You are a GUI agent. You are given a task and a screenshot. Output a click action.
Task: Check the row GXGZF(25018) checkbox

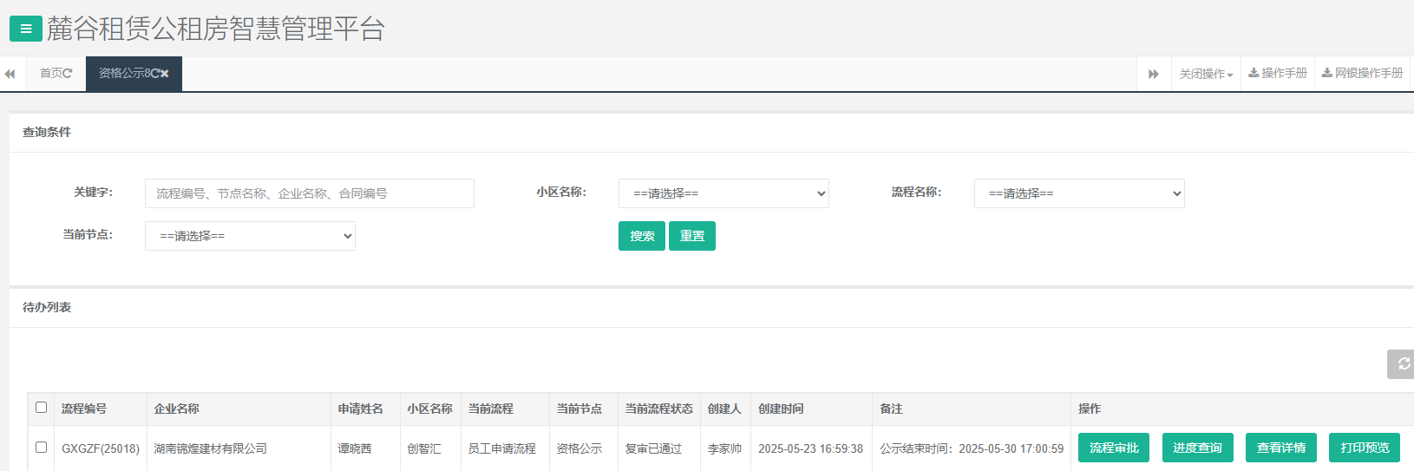41,448
